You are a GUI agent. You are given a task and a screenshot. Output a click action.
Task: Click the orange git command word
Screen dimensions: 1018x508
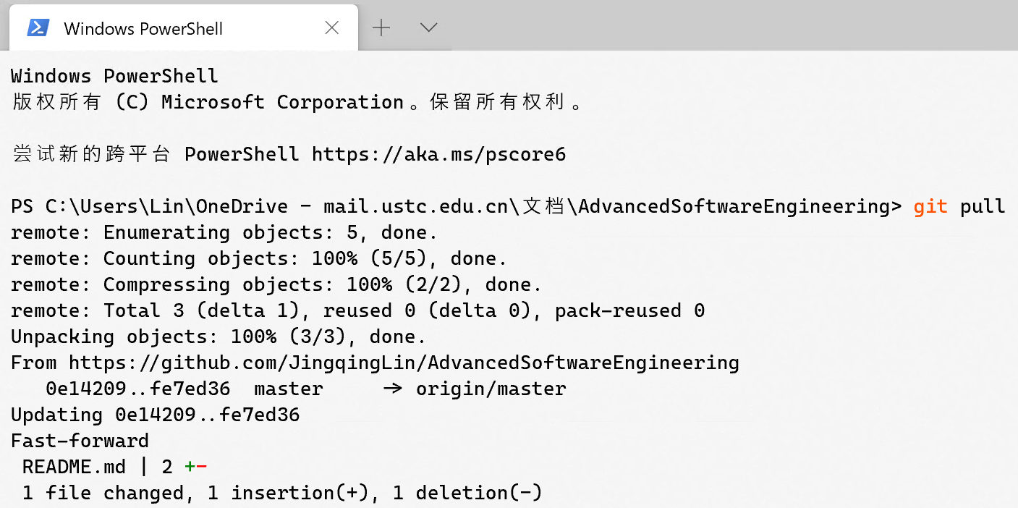point(930,206)
